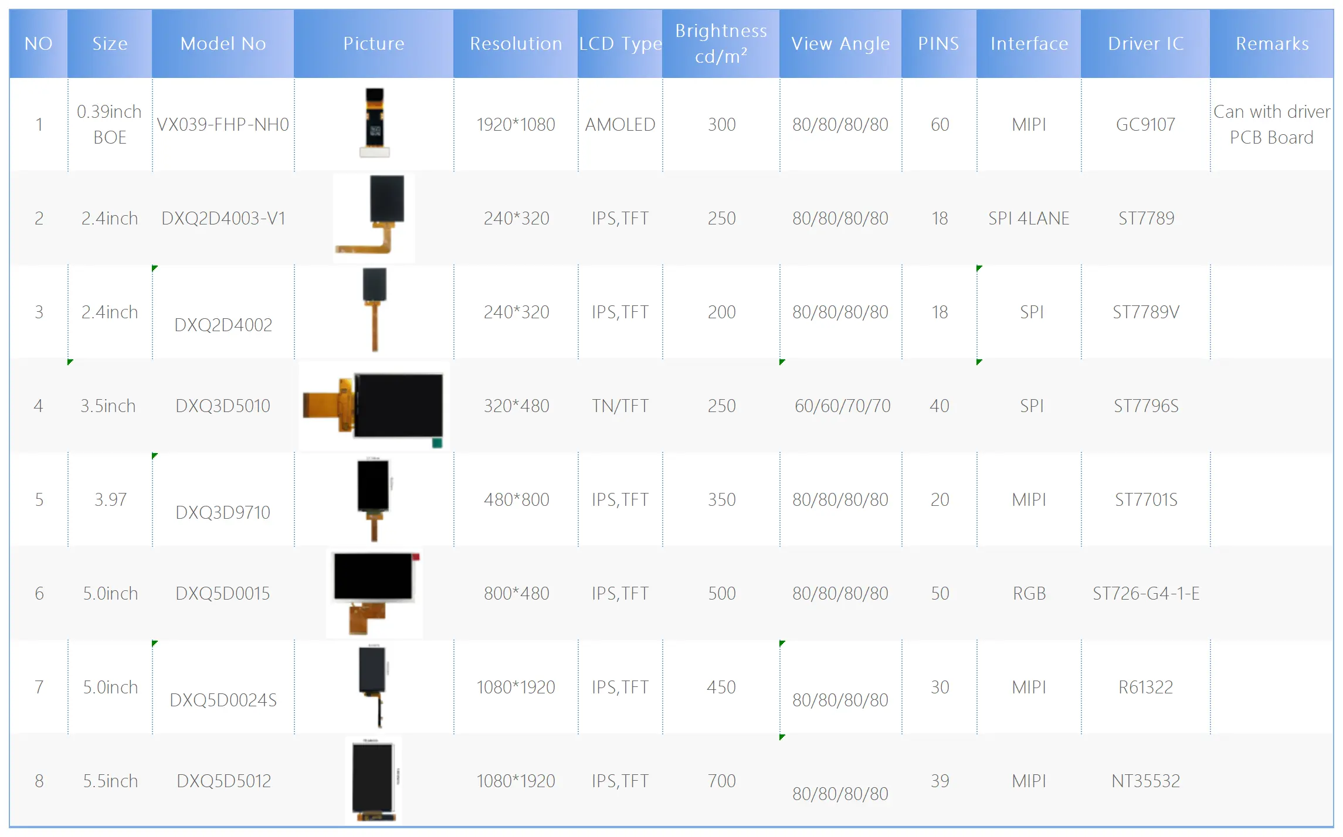The width and height of the screenshot is (1343, 837).
Task: Click the DXQ3D9710 display picture
Action: point(374,499)
